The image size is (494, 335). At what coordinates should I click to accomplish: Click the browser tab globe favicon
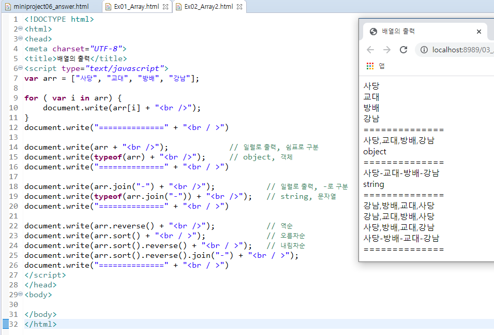373,32
